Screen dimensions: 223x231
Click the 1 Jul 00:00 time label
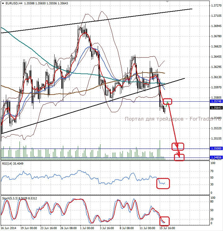pos(87,228)
